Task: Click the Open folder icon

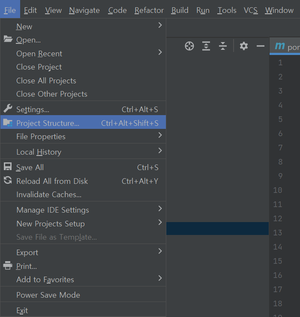Action: point(8,39)
